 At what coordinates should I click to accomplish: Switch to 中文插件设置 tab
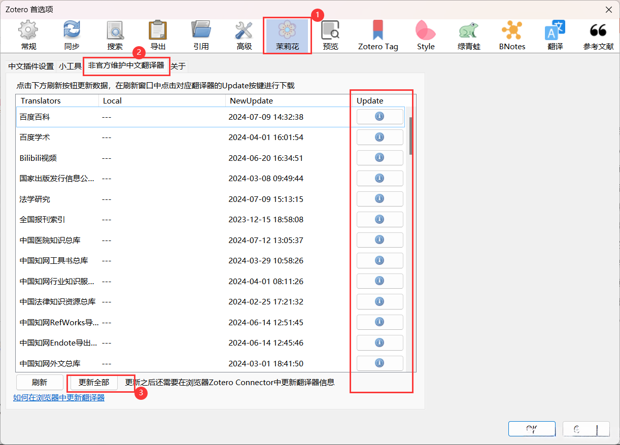[x=31, y=66]
